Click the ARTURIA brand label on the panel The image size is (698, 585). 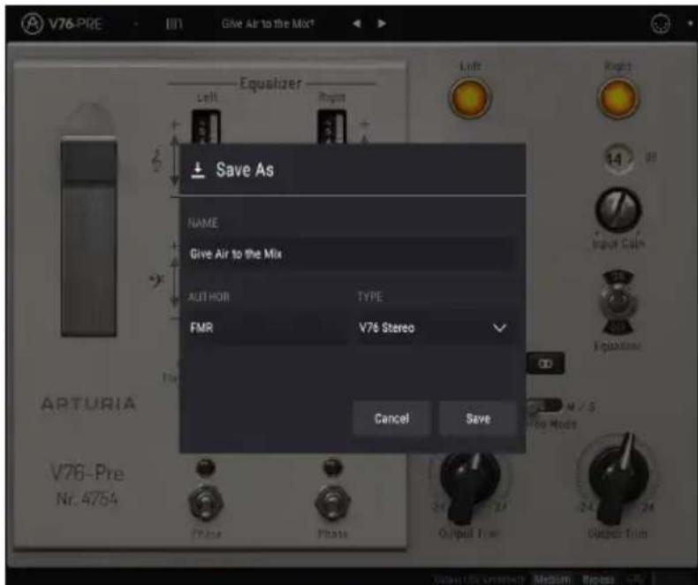click(x=88, y=404)
